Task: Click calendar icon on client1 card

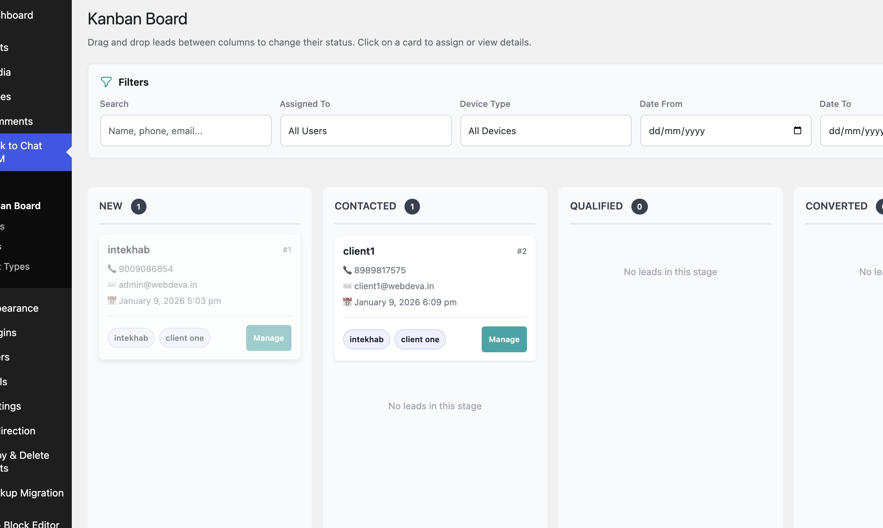Action: tap(347, 302)
